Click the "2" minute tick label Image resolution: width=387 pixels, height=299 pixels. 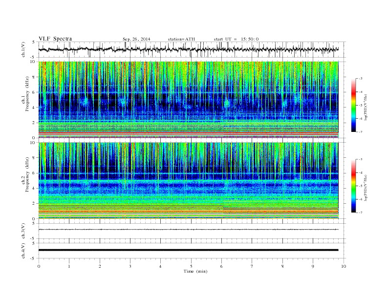pos(100,266)
